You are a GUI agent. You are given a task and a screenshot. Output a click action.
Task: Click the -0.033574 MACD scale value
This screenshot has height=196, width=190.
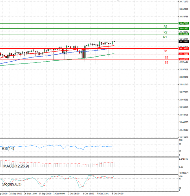coord(184,173)
